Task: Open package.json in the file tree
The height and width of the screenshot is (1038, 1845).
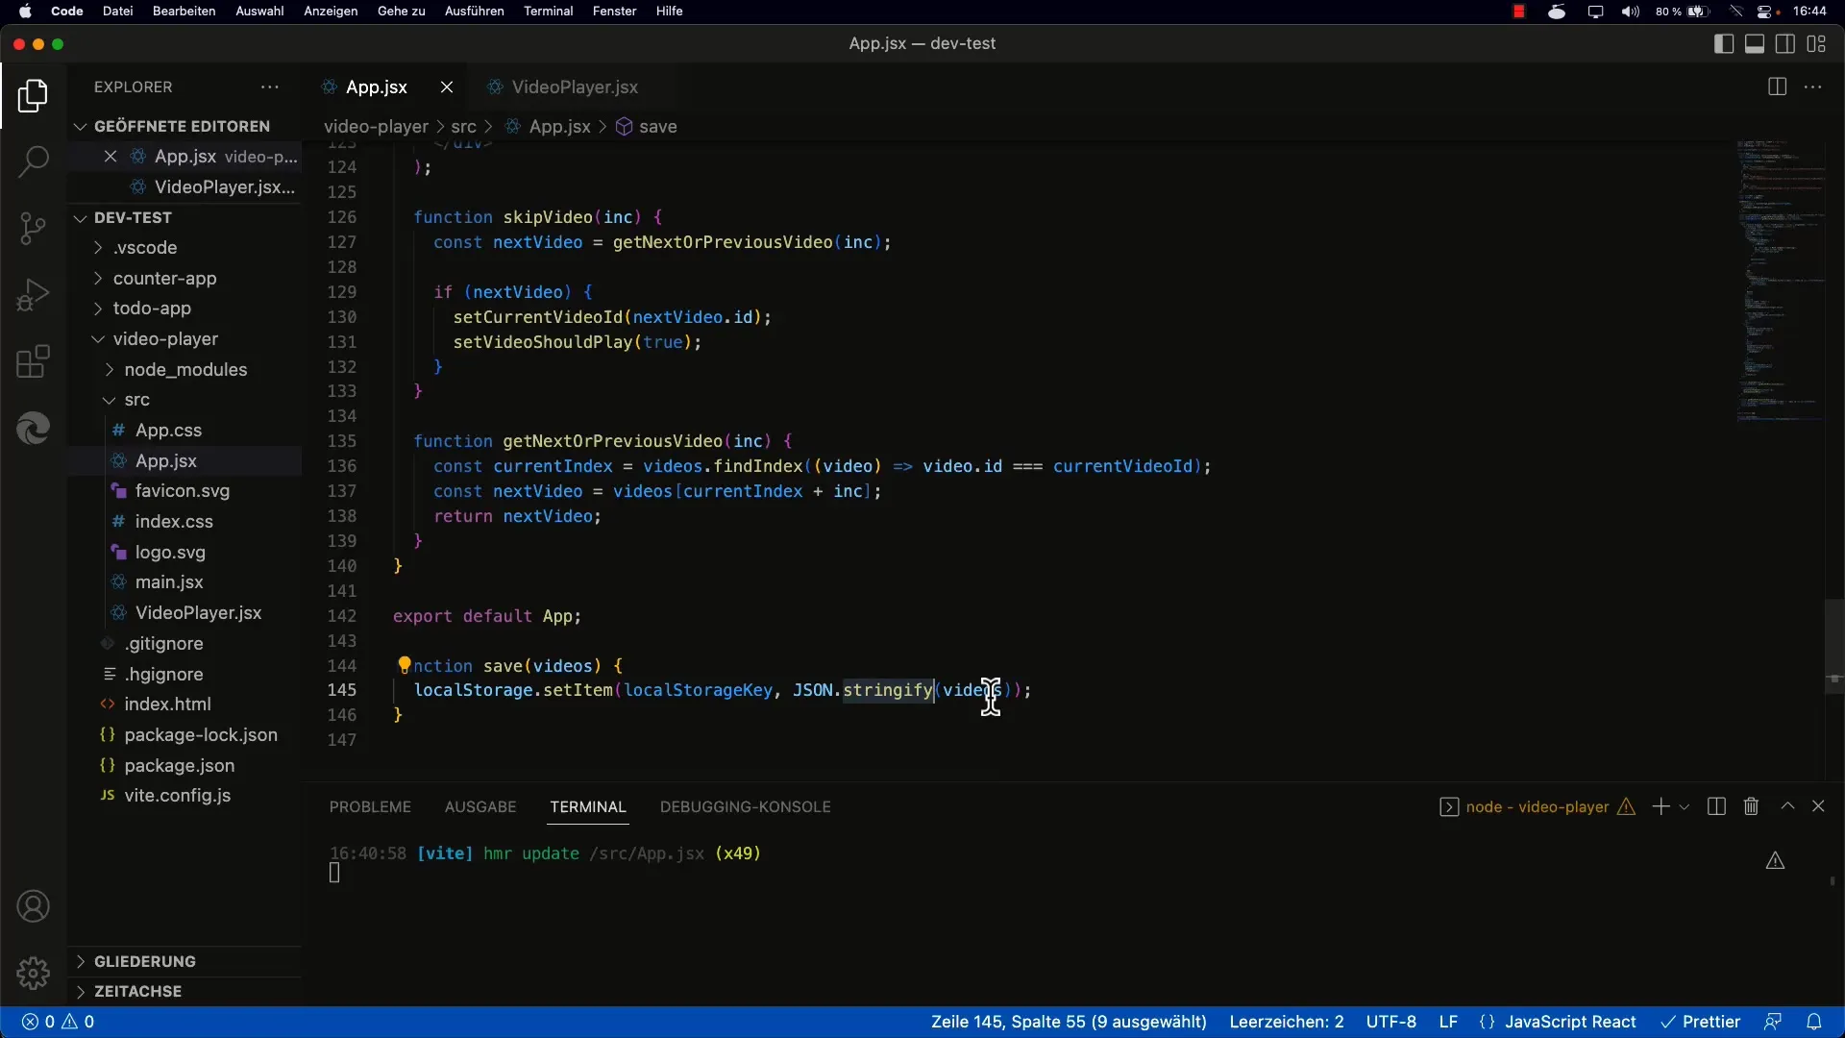Action: [x=179, y=766]
